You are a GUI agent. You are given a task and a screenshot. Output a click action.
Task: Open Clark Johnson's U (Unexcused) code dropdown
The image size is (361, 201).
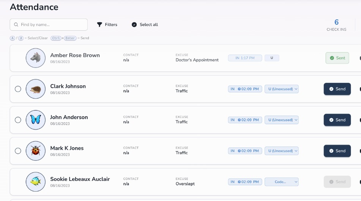[x=282, y=89]
